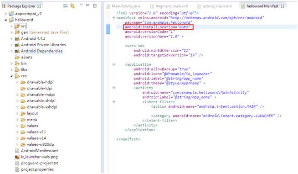Toggle Link with Editor icon in Package Explorer
This screenshot has width=298, height=174.
tap(72, 6)
